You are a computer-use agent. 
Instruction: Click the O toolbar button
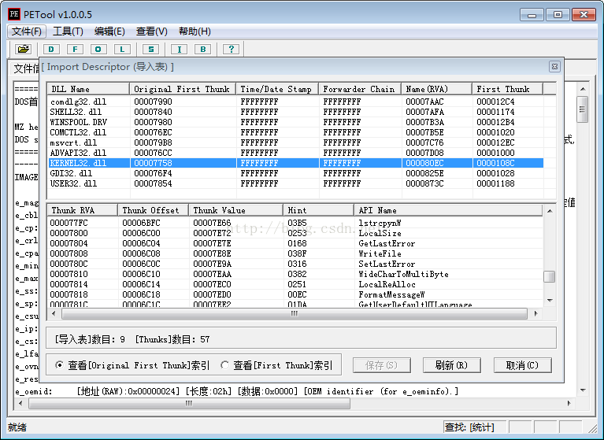coord(98,50)
